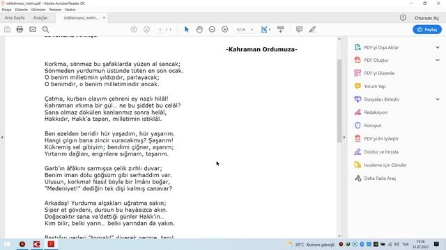Open PDF Oluştur tool
Screen dimensions: 446x250
(376, 60)
